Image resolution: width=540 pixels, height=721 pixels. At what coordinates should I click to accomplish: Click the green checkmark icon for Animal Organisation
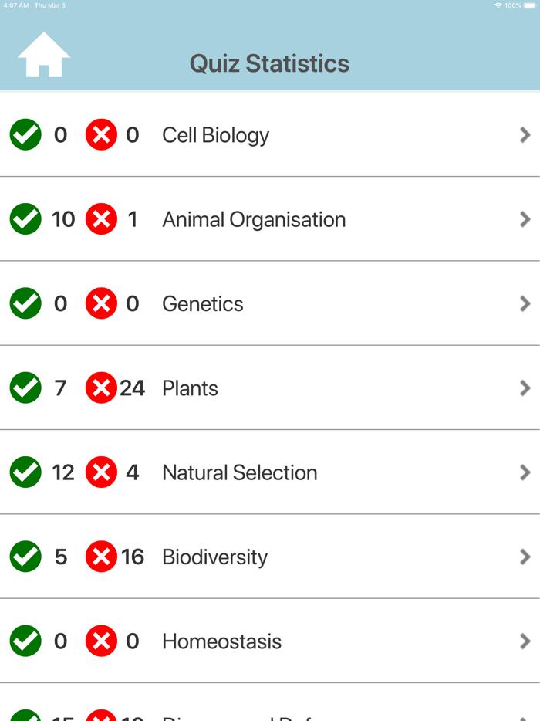pos(25,219)
